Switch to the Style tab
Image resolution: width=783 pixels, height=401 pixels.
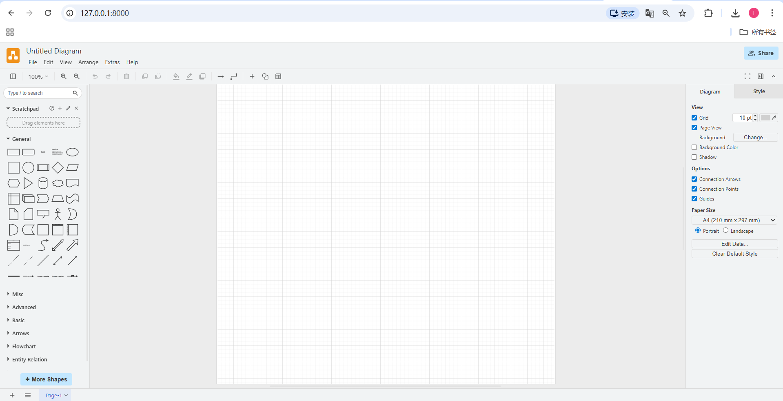point(759,91)
